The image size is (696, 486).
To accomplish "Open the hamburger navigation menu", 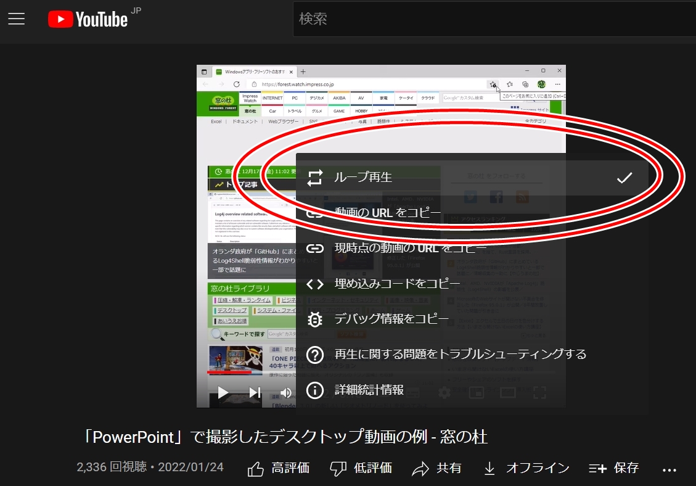I will click(x=17, y=18).
